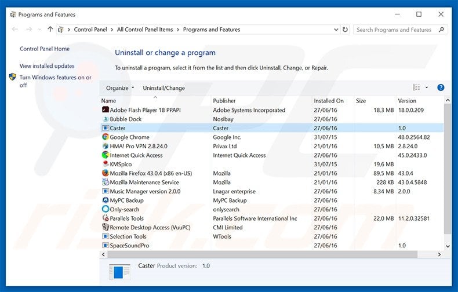Open View installed updates link
This screenshot has height=292, width=458.
tap(47, 66)
